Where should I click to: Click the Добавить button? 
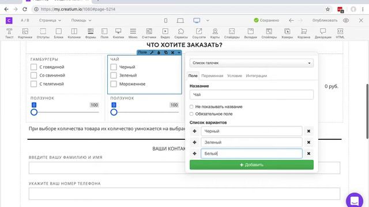[x=251, y=165]
